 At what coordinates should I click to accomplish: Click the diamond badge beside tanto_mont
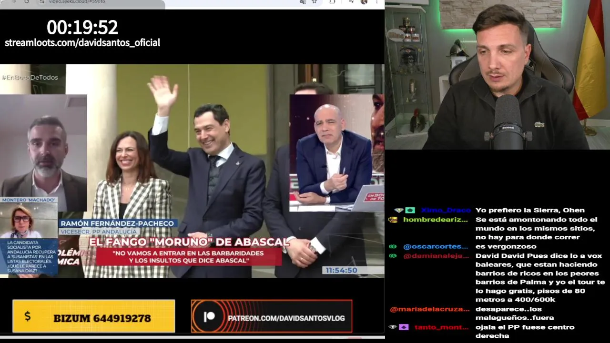coord(393,327)
